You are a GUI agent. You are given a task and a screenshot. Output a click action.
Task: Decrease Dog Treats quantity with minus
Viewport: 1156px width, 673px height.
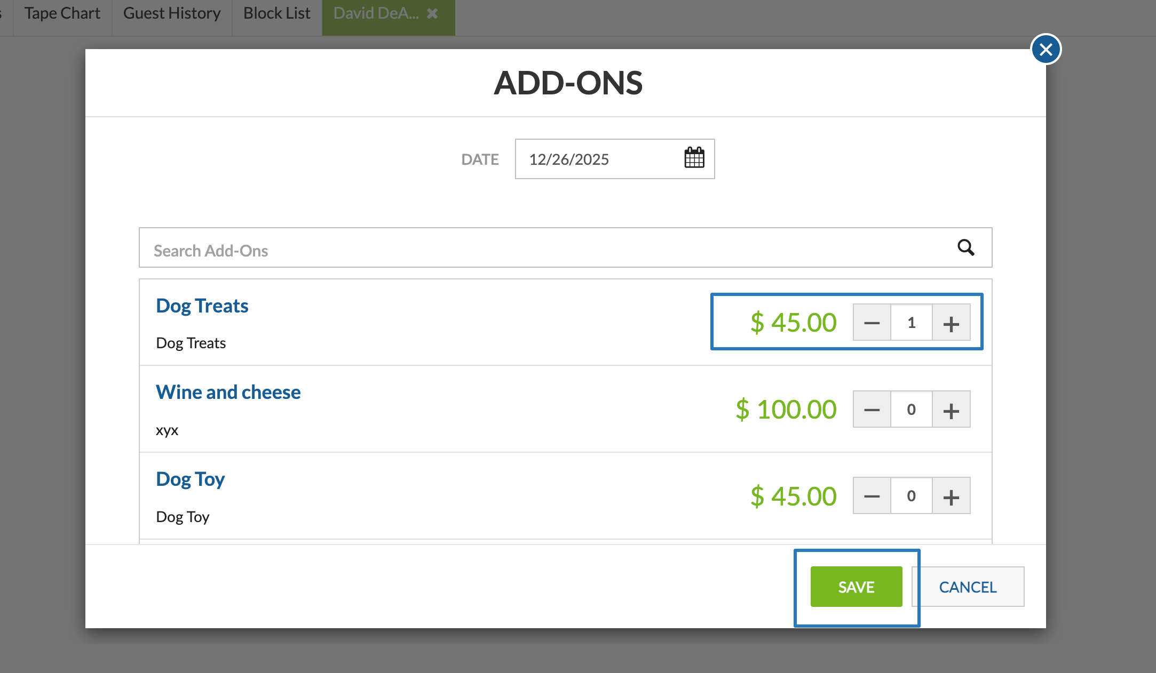point(872,323)
